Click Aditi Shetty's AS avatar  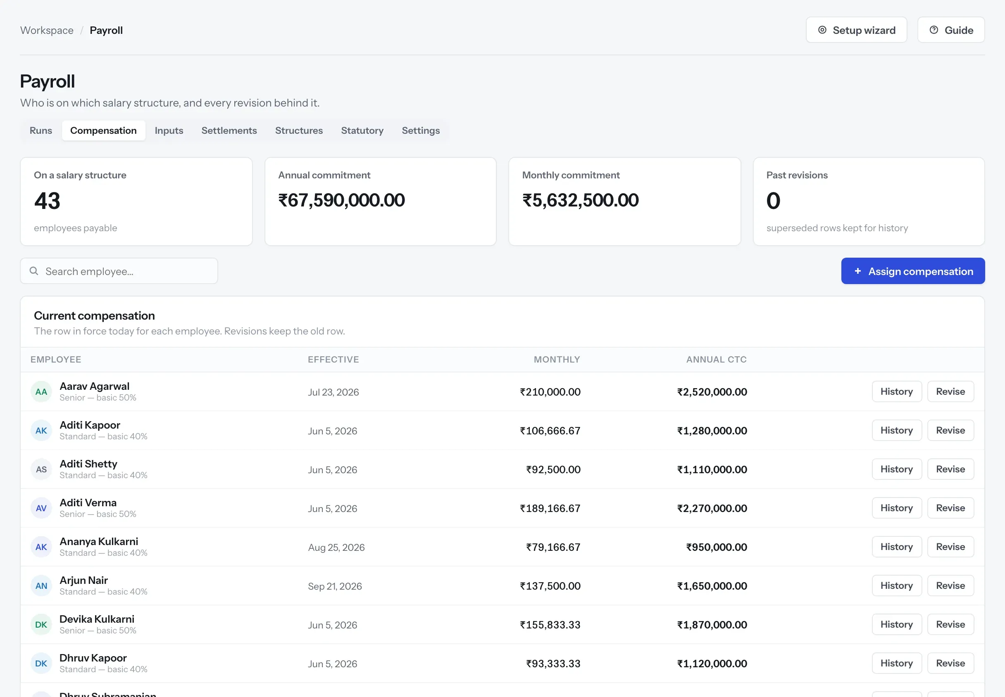click(41, 469)
